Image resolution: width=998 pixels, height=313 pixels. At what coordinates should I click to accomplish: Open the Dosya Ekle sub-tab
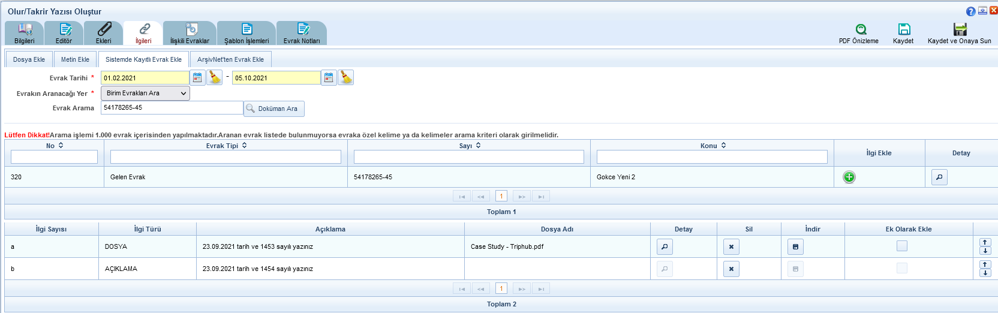29,59
